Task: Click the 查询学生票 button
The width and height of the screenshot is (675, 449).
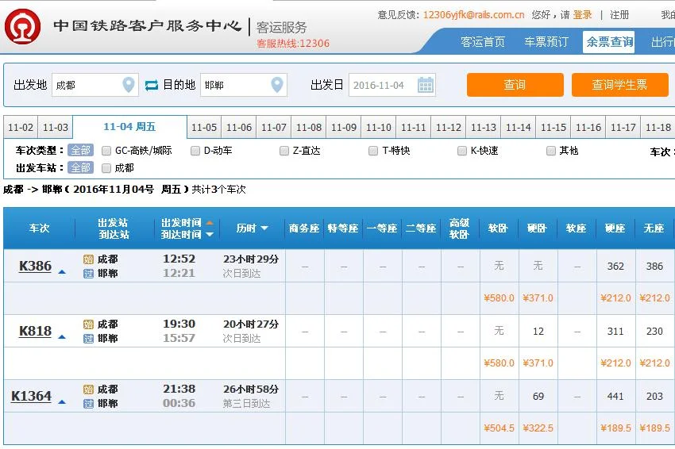Action: (620, 85)
